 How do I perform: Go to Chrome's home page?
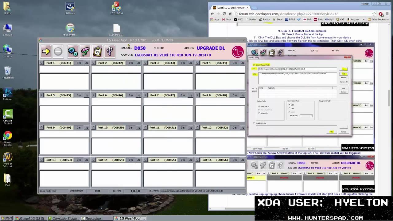point(230,14)
